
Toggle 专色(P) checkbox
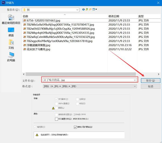77,104
